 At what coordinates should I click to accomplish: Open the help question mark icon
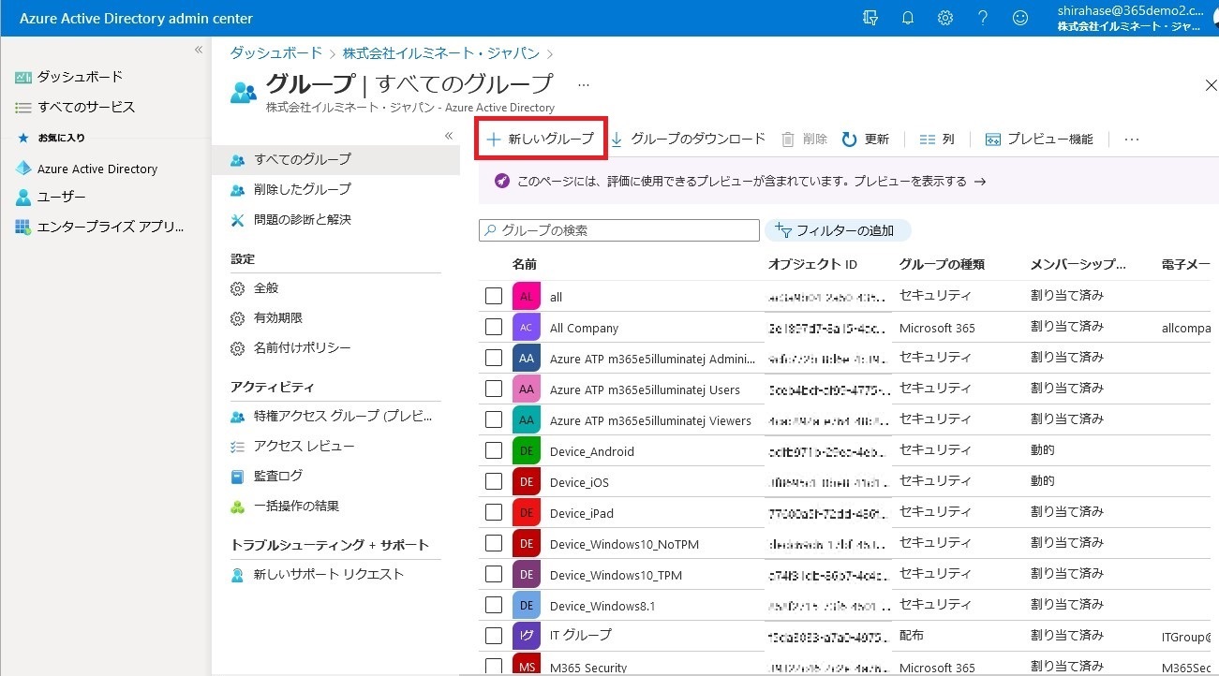point(983,18)
